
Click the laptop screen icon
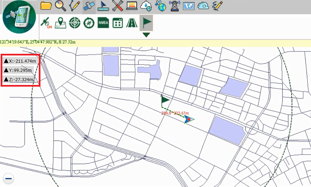click(x=132, y=6)
